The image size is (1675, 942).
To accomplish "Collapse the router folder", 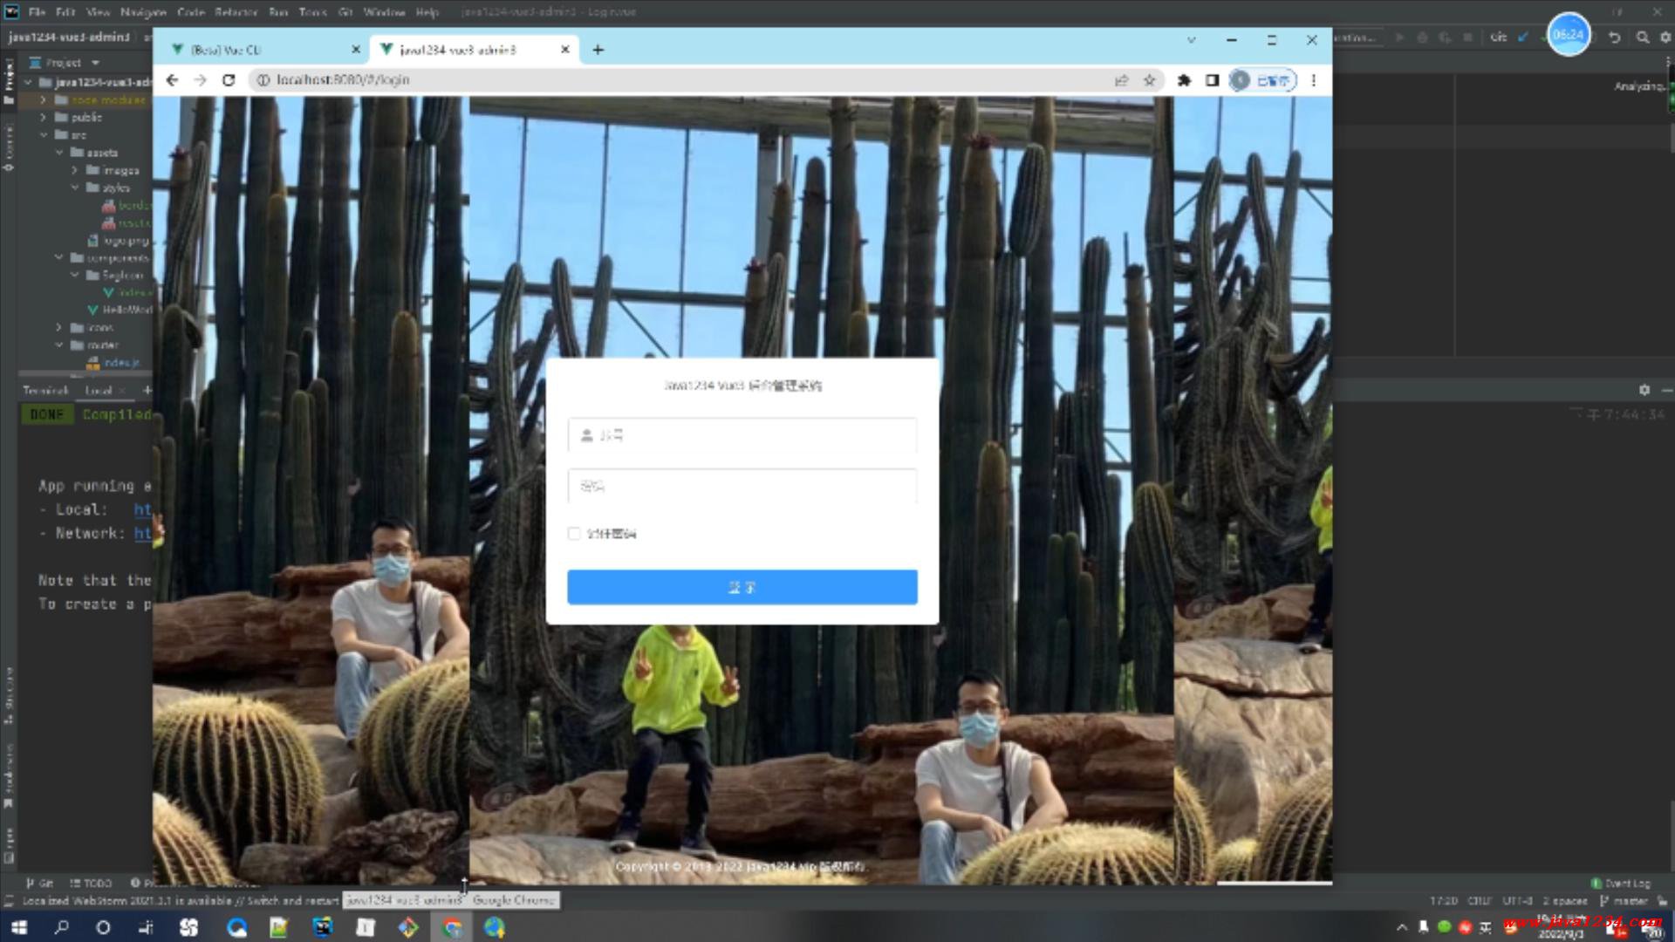I will coord(59,345).
